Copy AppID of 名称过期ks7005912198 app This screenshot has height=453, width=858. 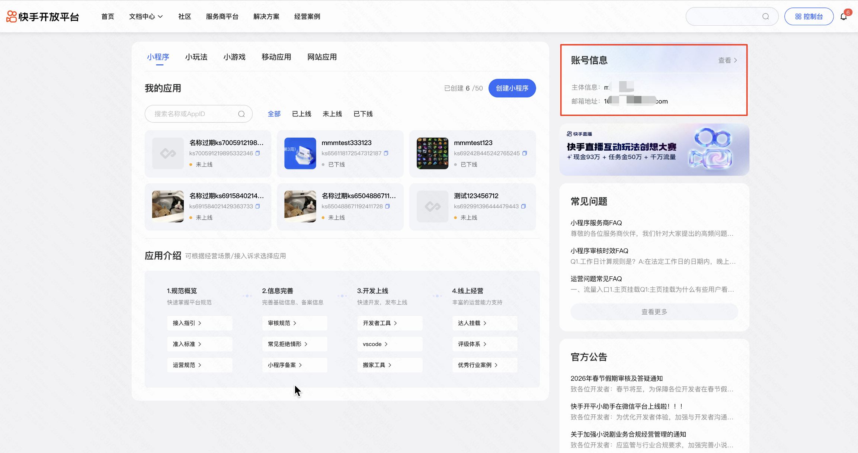coord(257,153)
